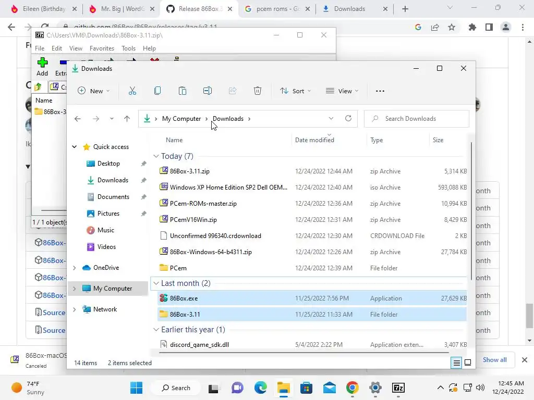Open the See more three-dots menu
This screenshot has width=534, height=400.
(380, 91)
